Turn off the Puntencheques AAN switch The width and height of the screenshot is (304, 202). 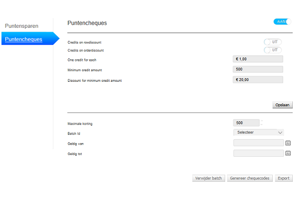tap(282, 21)
